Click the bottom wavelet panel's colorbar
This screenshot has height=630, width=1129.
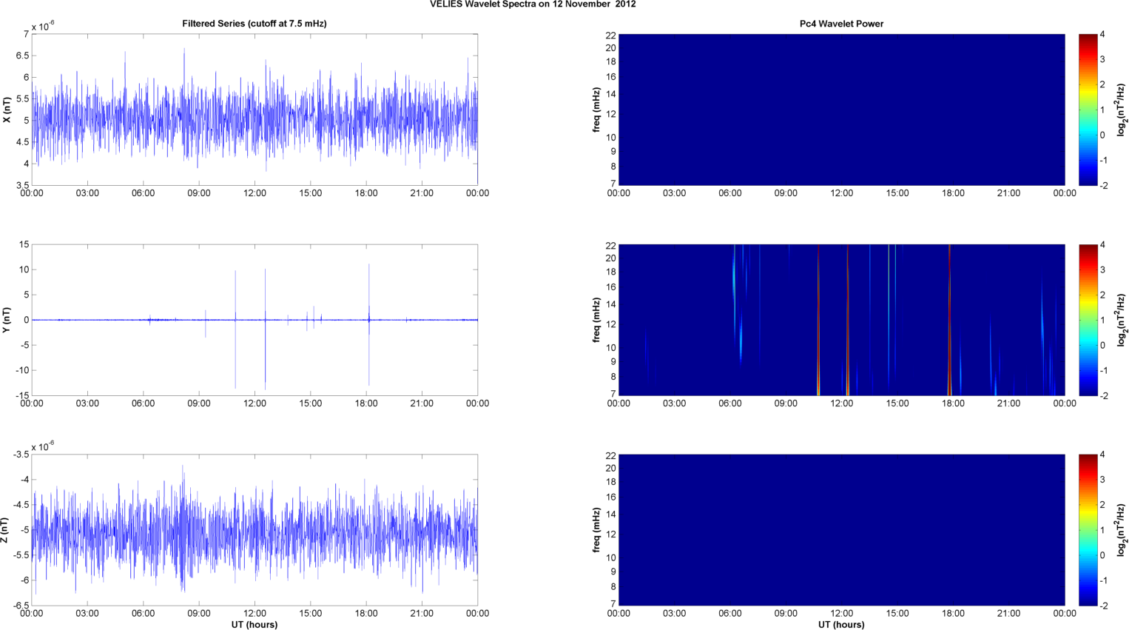pos(1088,530)
